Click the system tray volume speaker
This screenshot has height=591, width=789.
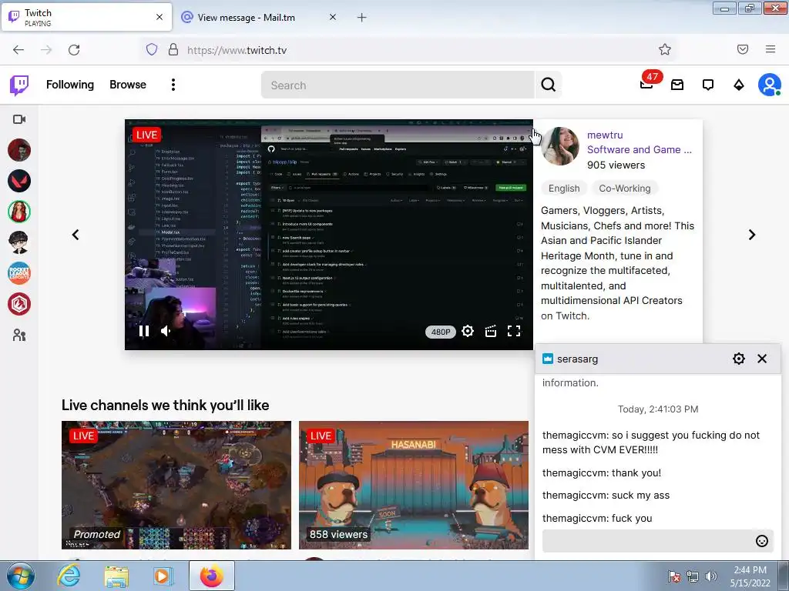point(711,576)
